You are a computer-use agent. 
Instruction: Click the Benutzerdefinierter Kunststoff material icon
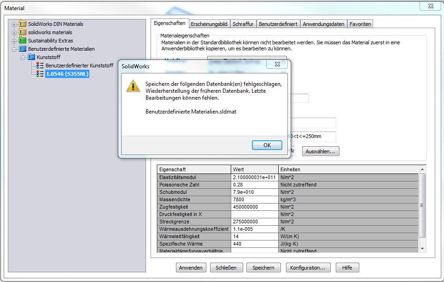click(x=40, y=66)
